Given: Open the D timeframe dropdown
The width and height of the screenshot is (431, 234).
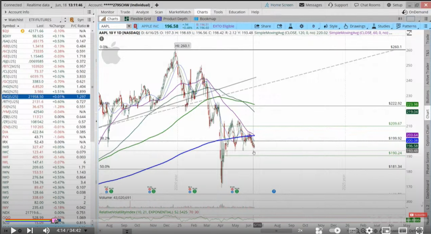Looking at the screenshot, I should (x=314, y=26).
